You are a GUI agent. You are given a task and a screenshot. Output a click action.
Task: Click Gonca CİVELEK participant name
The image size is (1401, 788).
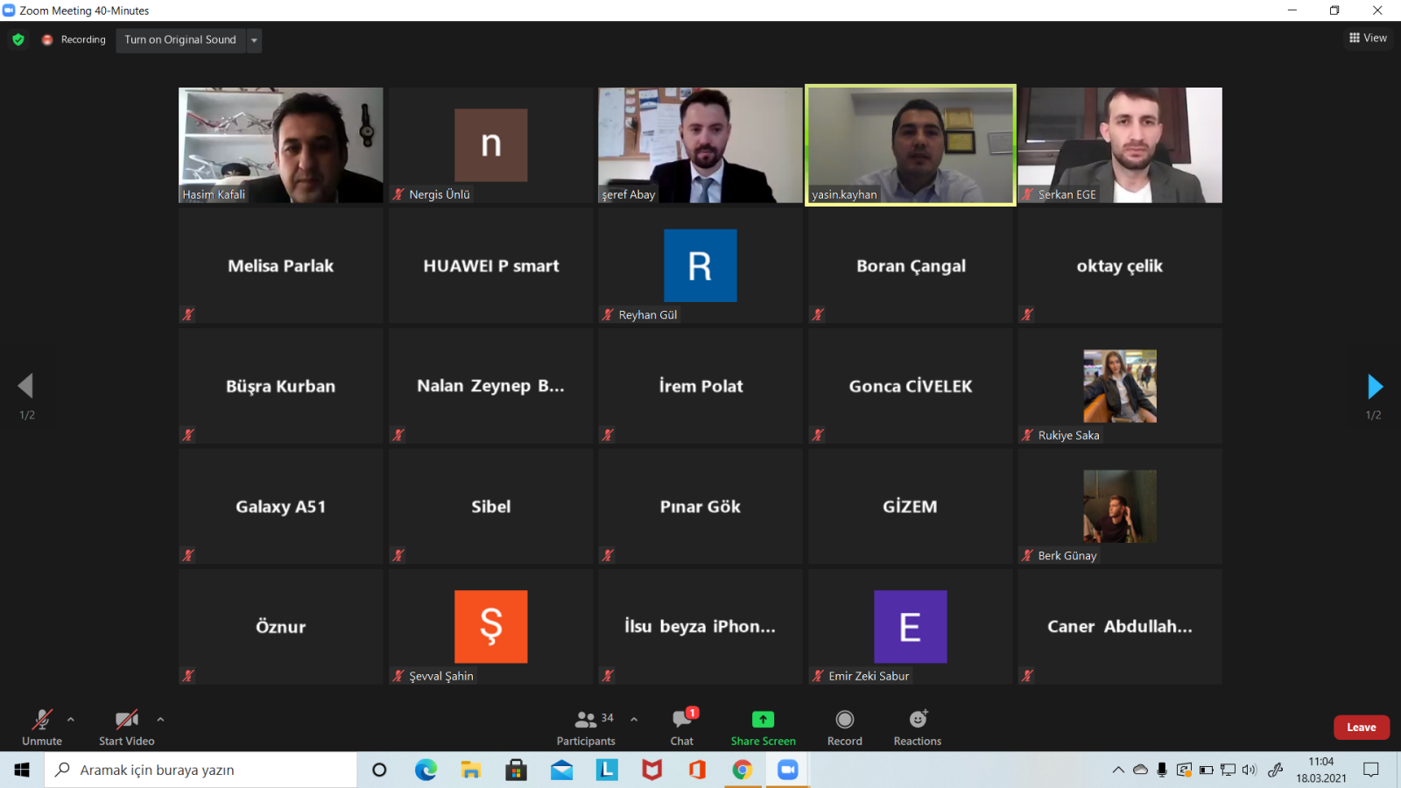point(911,386)
